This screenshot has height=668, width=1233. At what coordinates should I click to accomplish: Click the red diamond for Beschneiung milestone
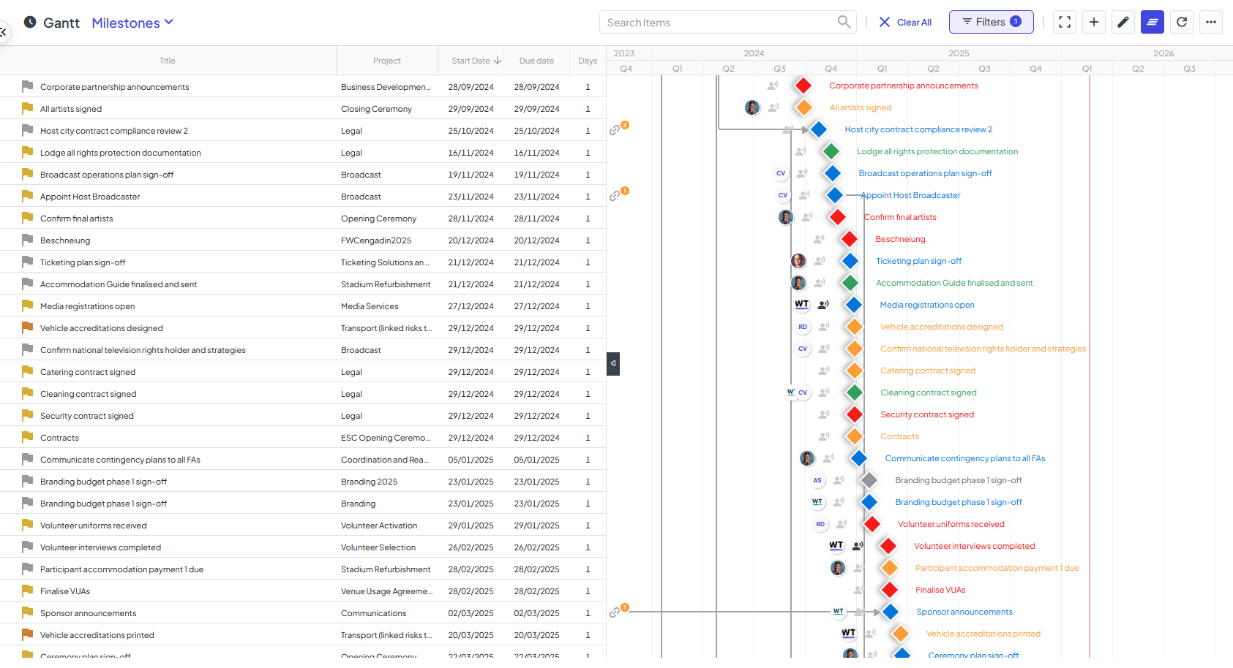click(849, 239)
